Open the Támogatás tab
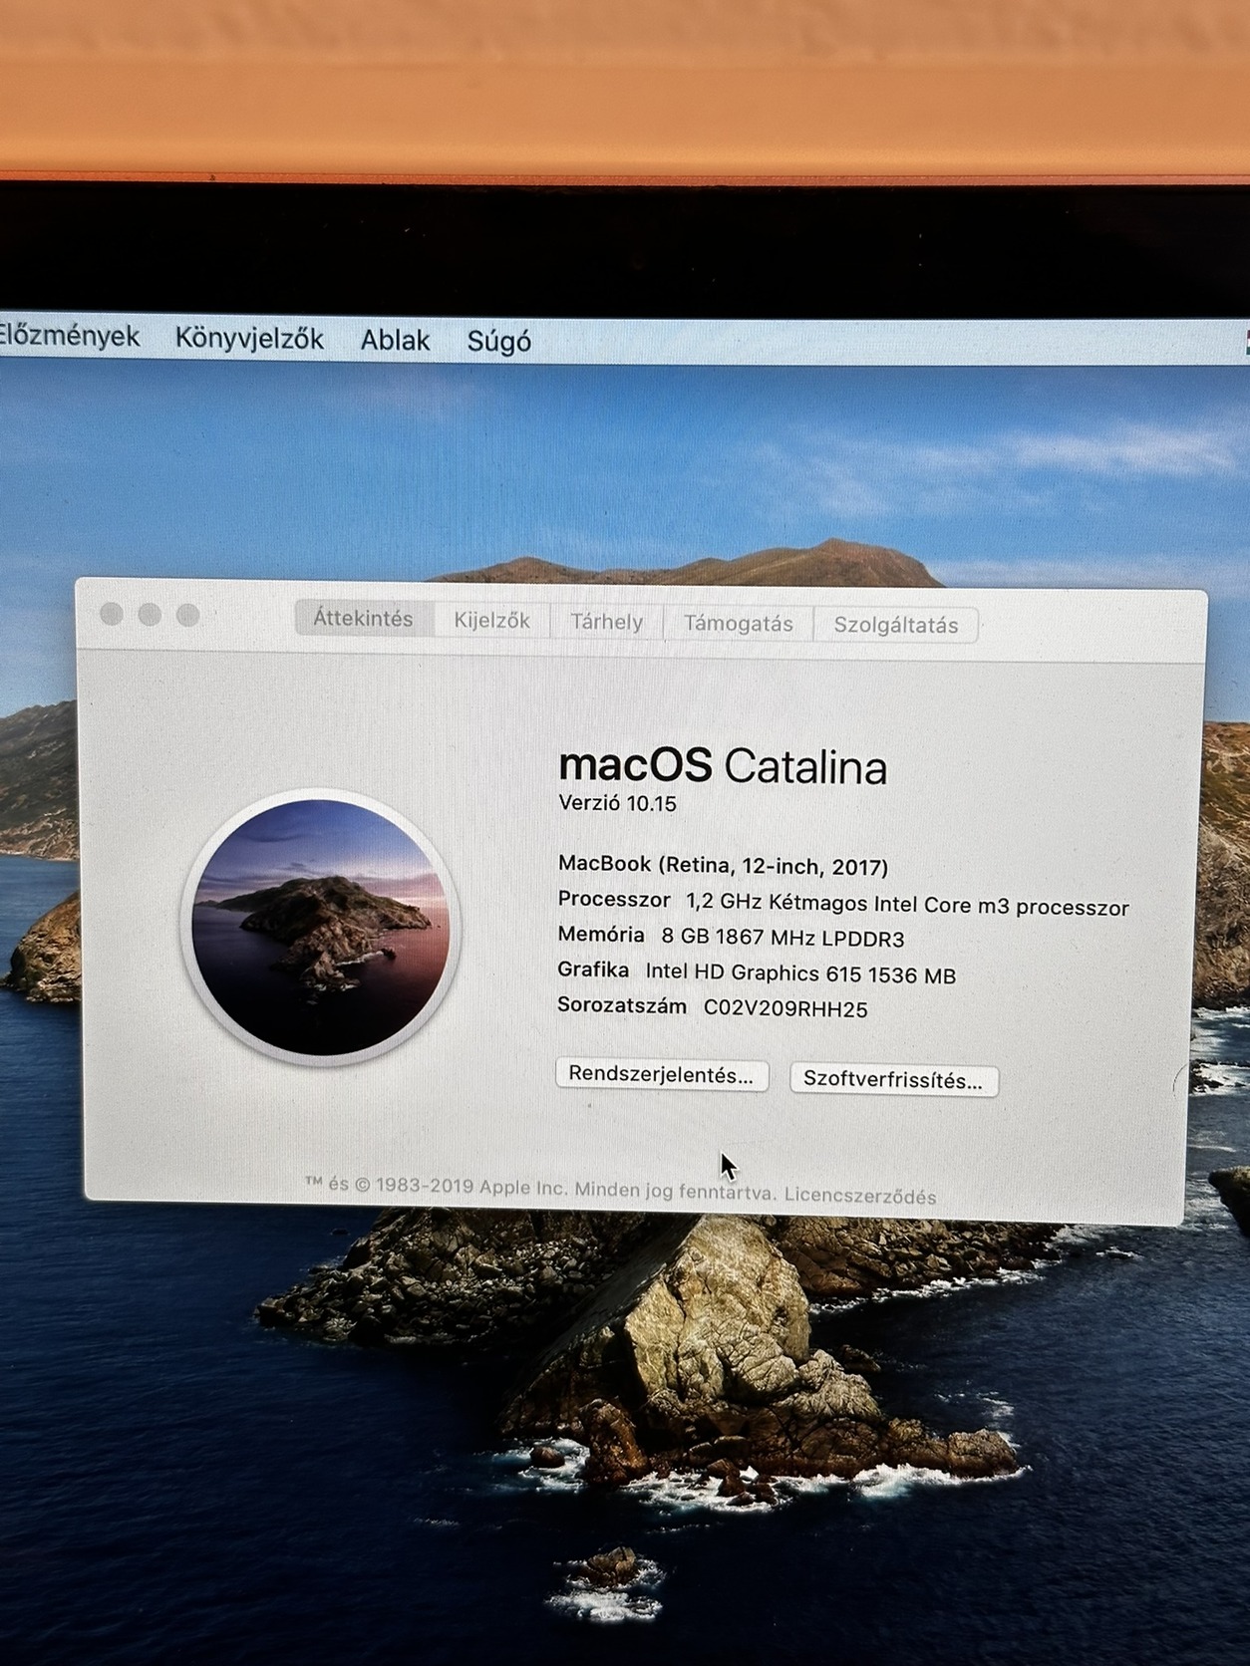 pos(738,624)
